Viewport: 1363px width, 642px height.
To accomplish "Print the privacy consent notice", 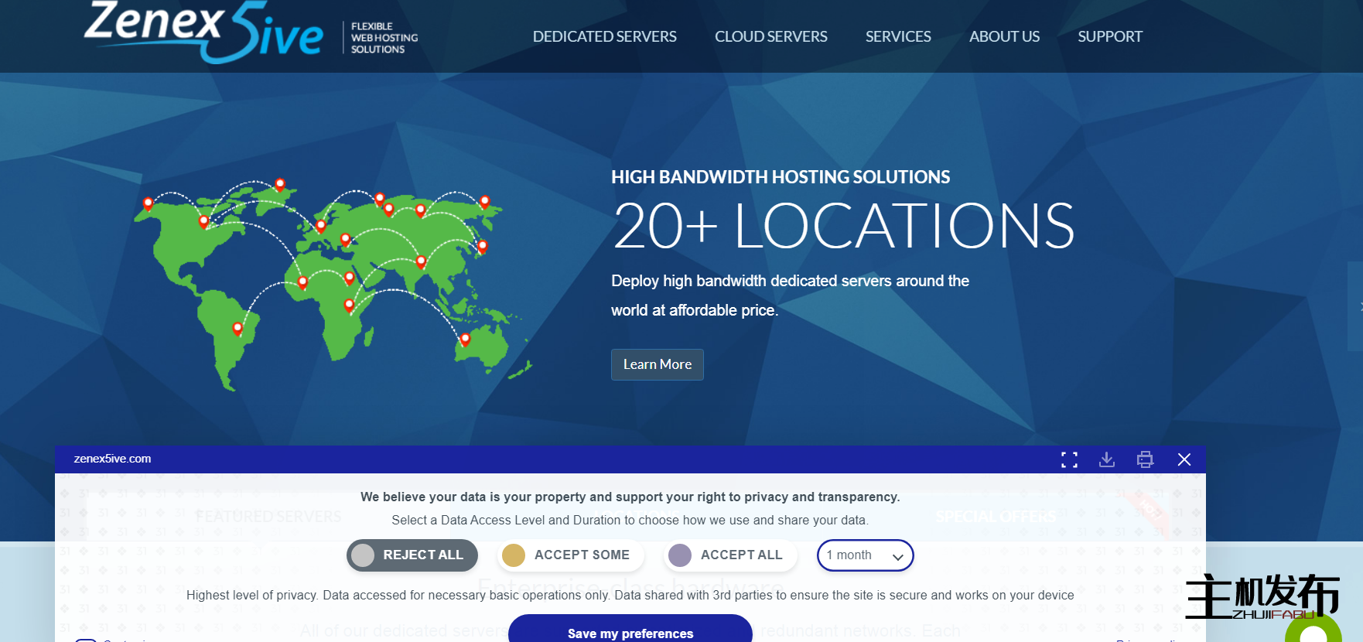I will coord(1145,460).
